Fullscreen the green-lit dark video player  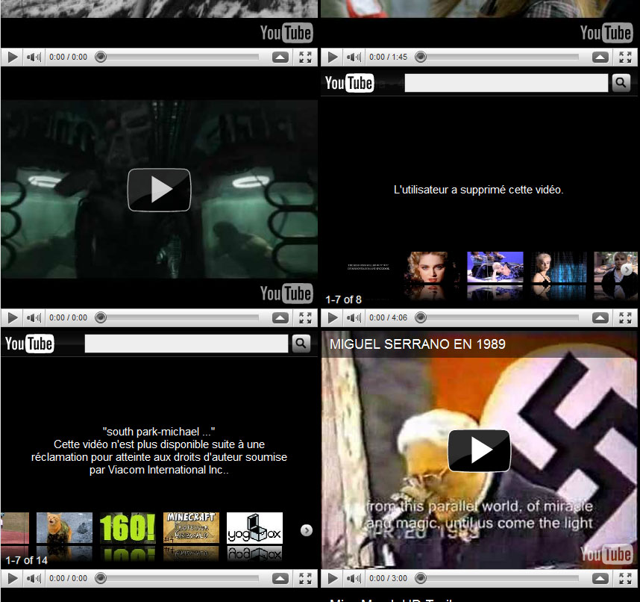coord(305,318)
